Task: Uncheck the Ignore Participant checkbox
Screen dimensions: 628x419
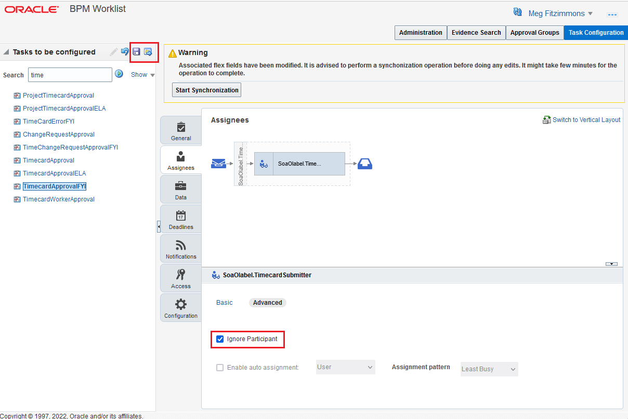Action: click(220, 339)
